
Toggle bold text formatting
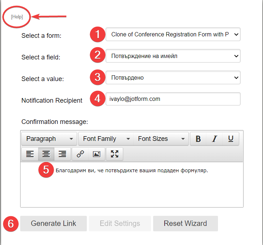tap(198, 139)
